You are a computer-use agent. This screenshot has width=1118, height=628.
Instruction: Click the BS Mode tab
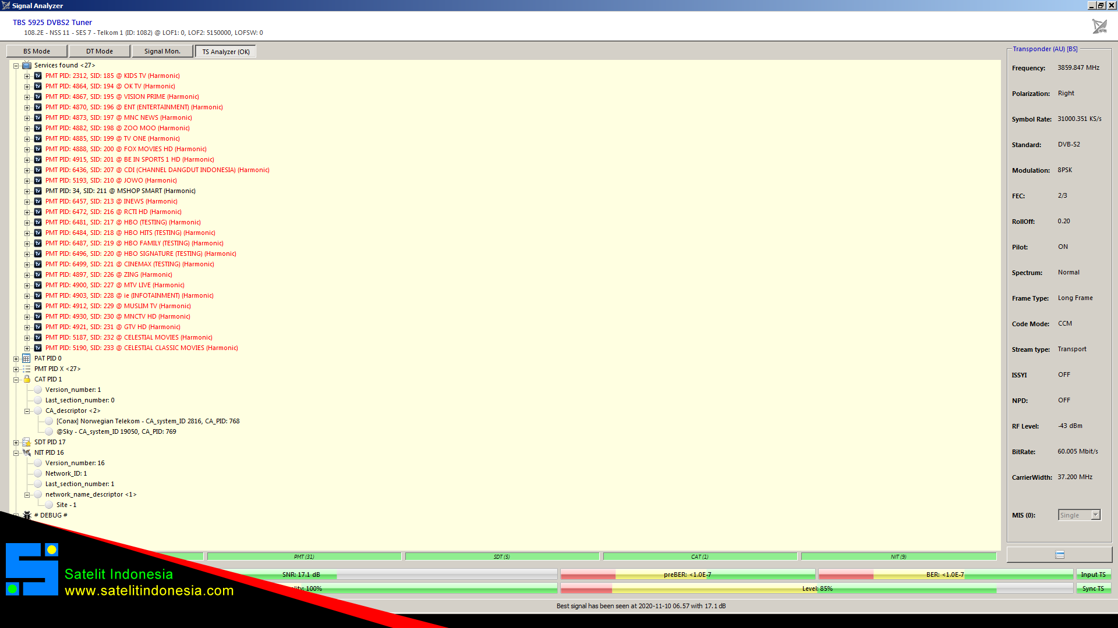click(x=36, y=51)
